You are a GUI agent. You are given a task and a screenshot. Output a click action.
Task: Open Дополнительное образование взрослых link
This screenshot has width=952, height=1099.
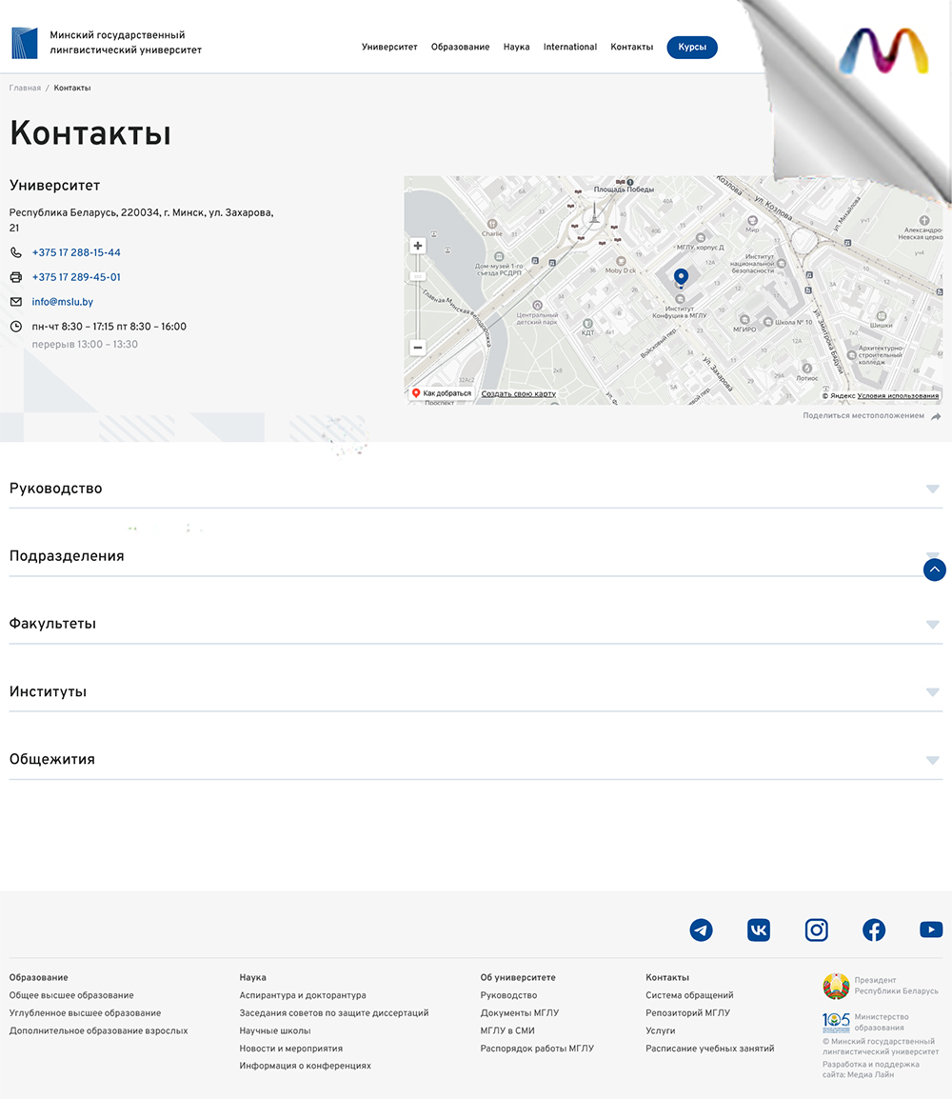point(99,1031)
